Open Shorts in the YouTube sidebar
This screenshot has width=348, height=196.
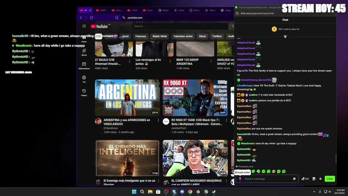pos(84,52)
